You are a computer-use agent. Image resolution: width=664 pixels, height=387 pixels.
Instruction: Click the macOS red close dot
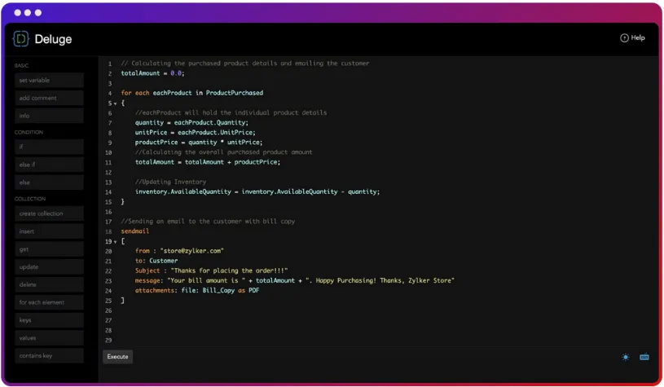click(x=17, y=13)
